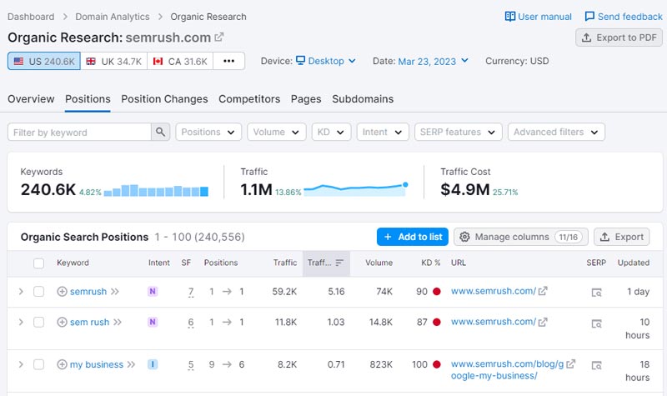667x396 pixels.
Task: Open external link icon in semrush row URL
Action: coord(543,291)
